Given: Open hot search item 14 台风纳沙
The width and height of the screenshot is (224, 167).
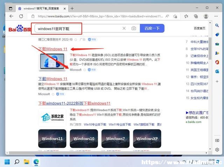Looking at the screenshot, I should coord(199,91).
